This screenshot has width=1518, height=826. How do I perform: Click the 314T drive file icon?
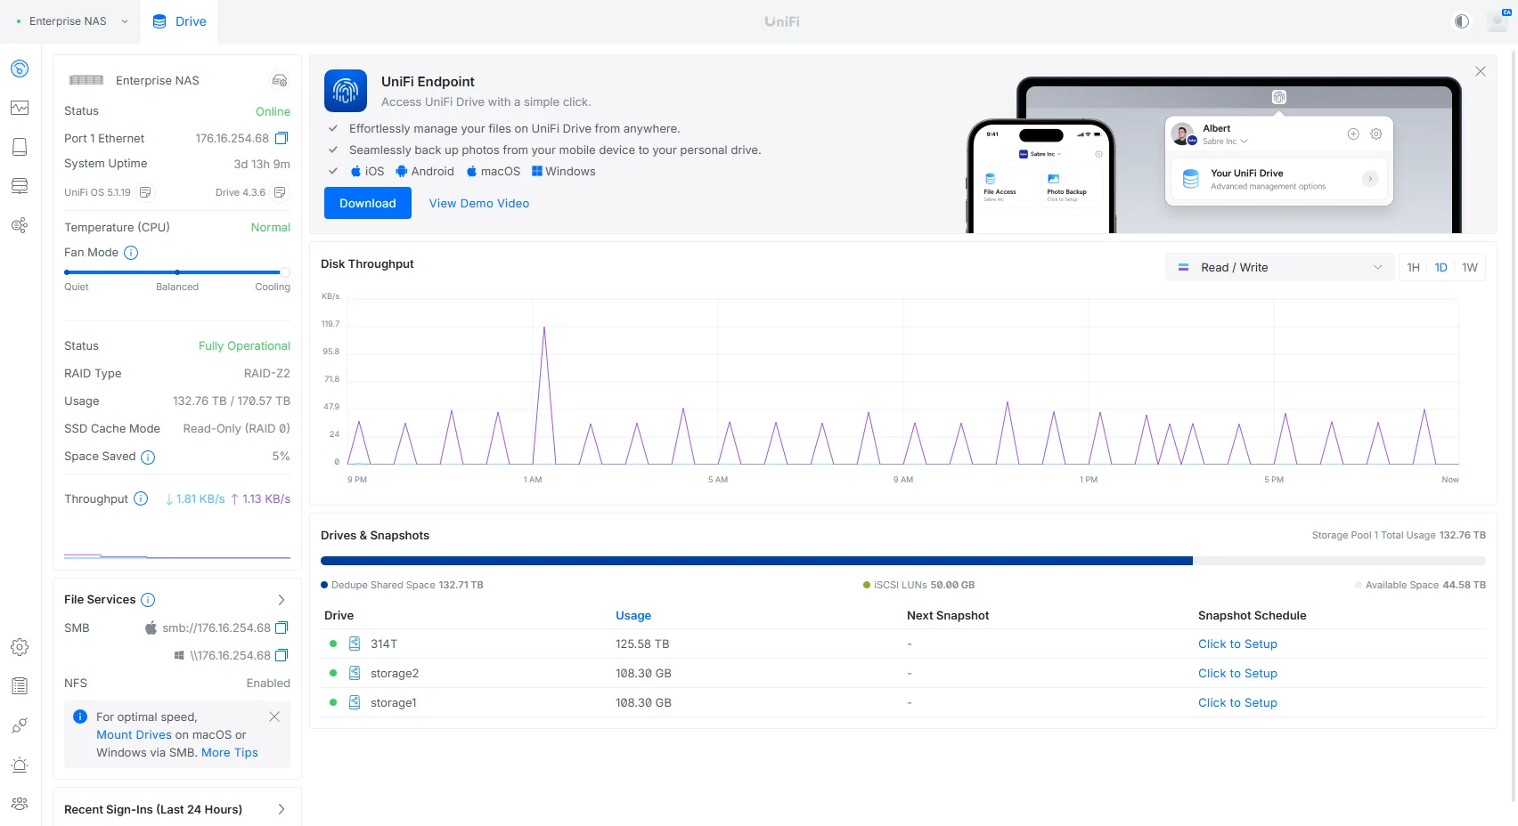[x=355, y=644]
